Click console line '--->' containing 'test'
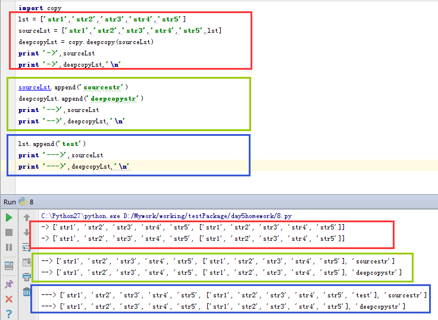Image resolution: width=438 pixels, height=320 pixels. coord(234,295)
